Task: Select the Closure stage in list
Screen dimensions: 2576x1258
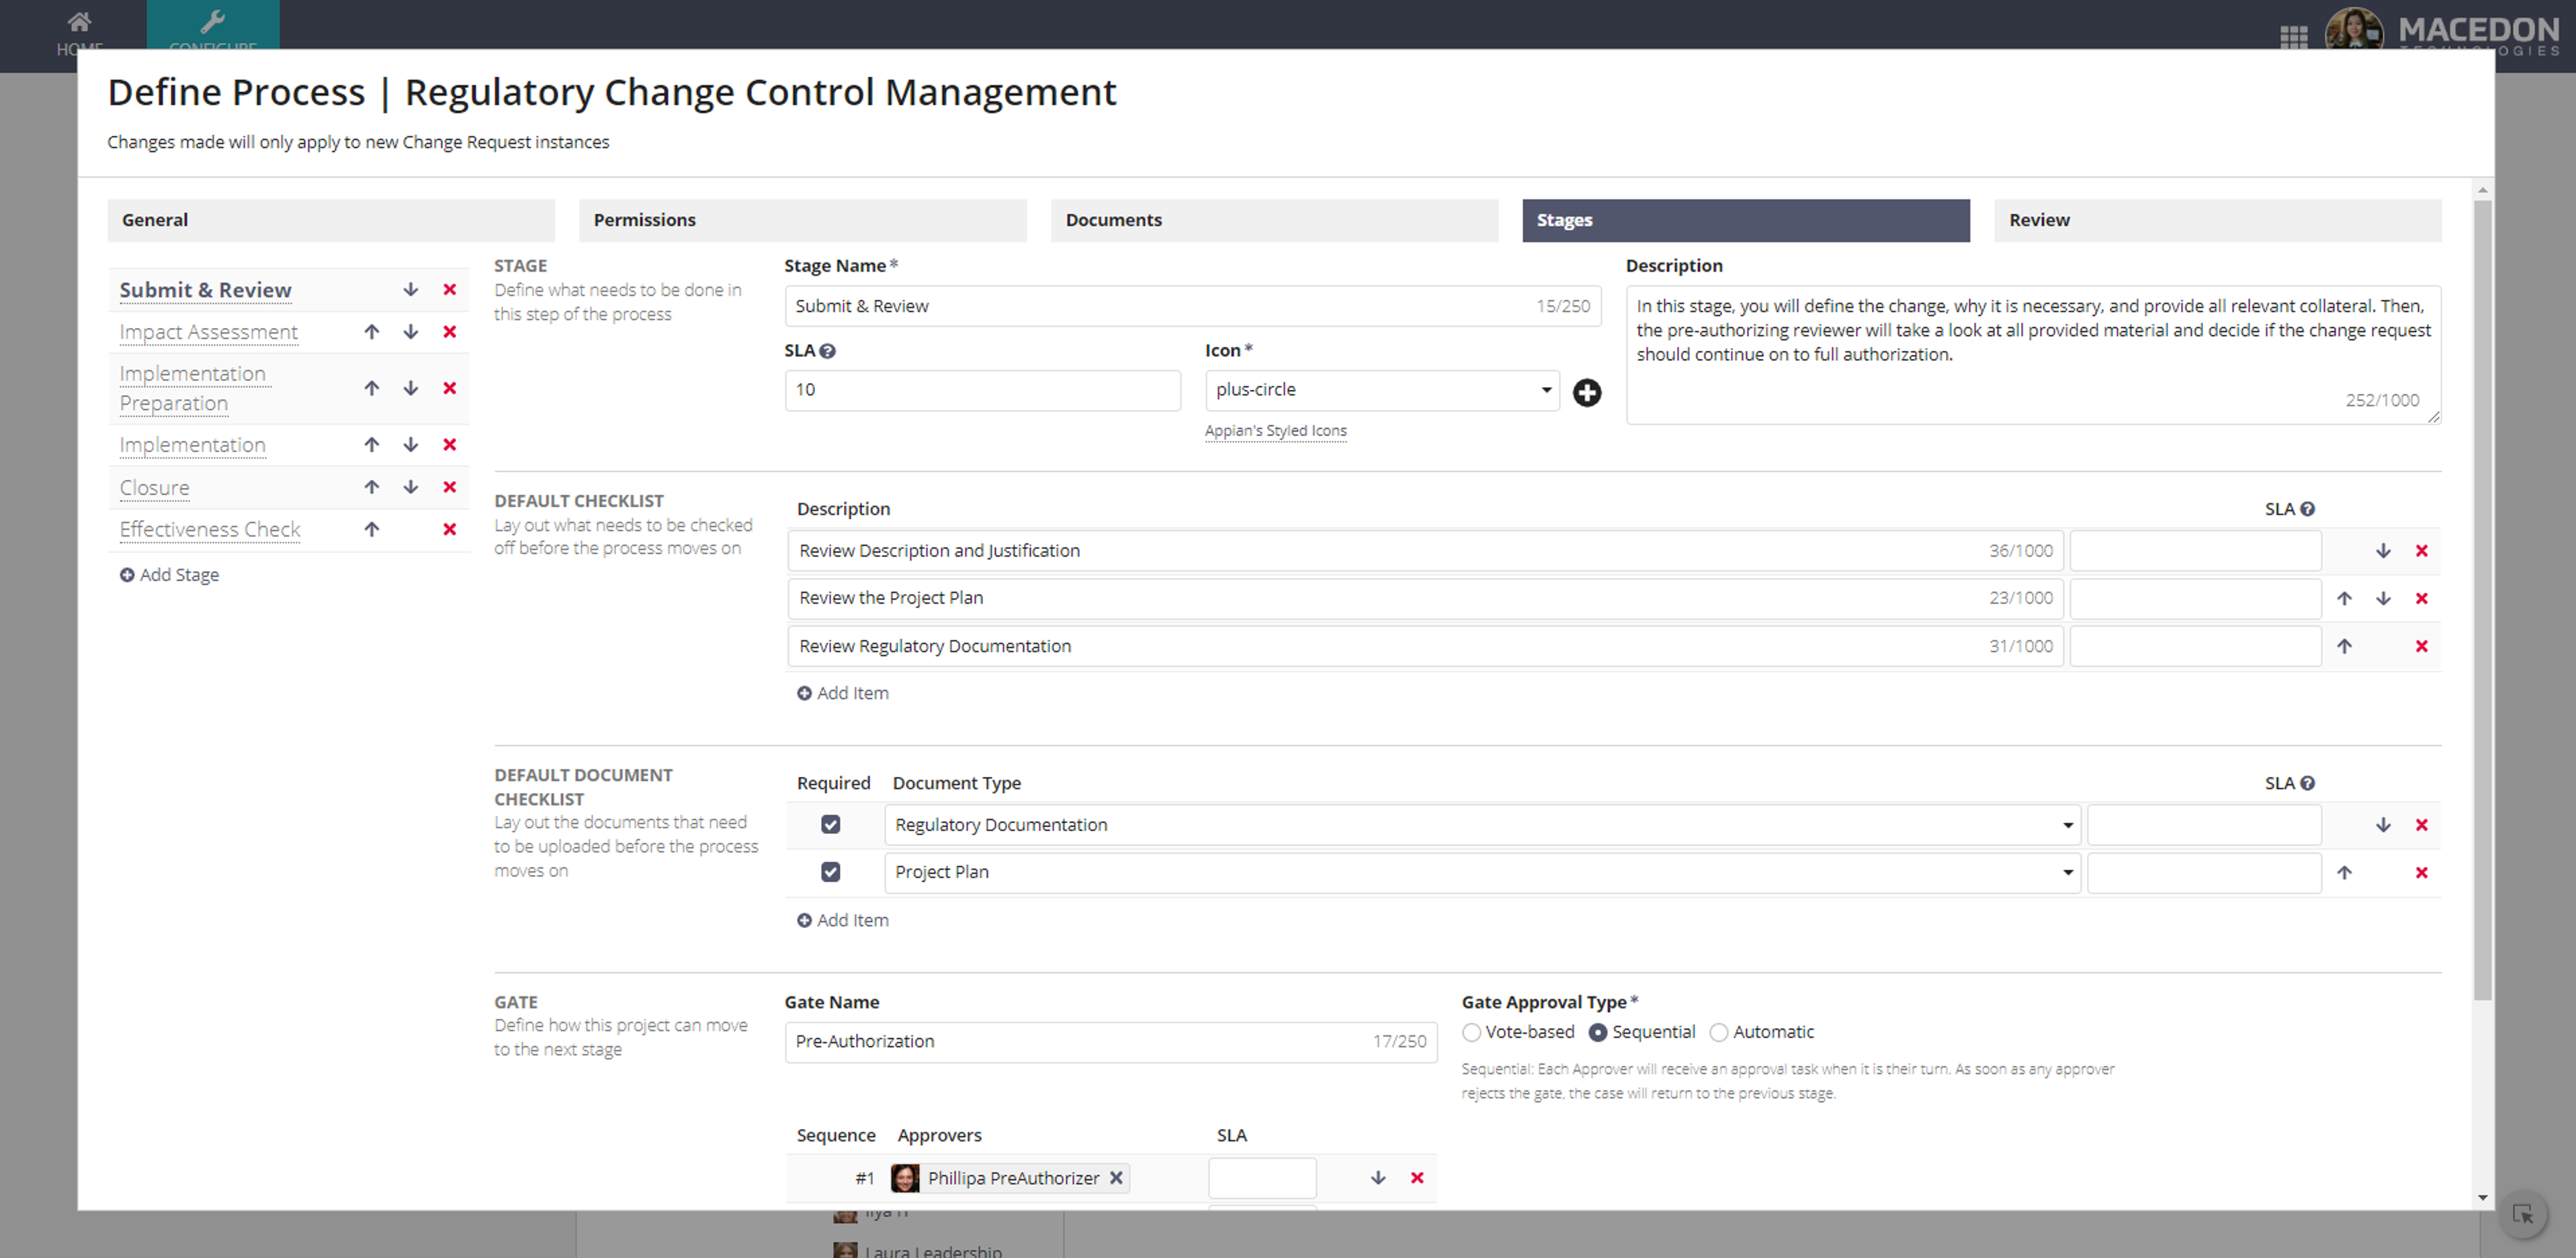Action: coord(154,488)
